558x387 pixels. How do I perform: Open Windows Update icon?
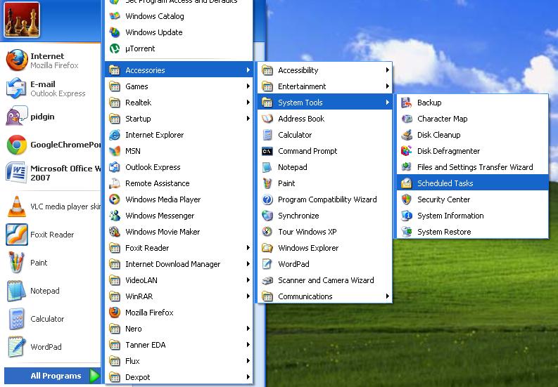coord(115,32)
